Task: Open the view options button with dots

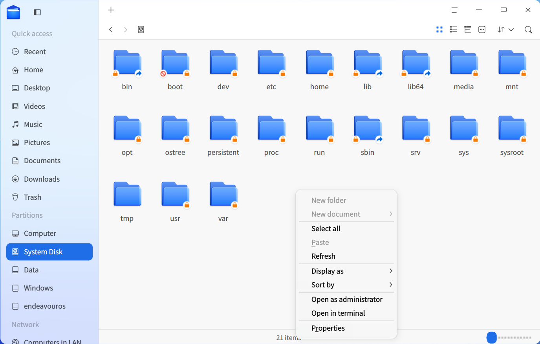Action: (x=482, y=29)
